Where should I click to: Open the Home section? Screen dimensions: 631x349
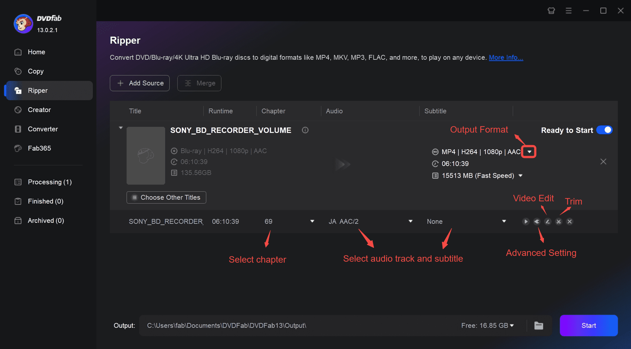click(36, 52)
